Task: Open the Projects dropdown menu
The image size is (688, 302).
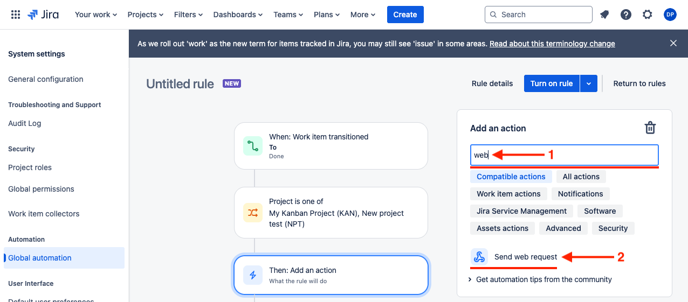Action: click(x=146, y=15)
